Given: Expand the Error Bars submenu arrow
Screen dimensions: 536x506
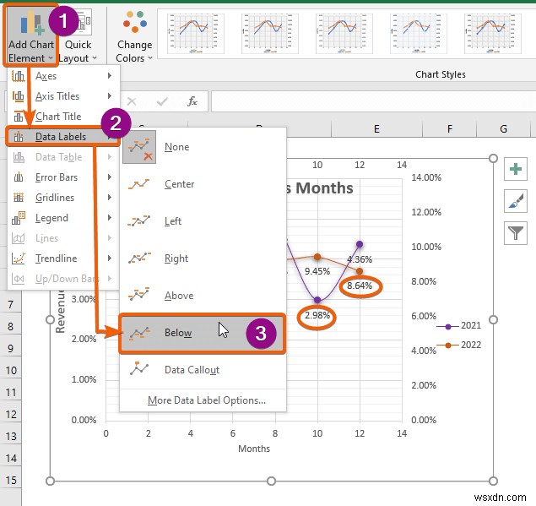Looking at the screenshot, I should click(x=110, y=177).
